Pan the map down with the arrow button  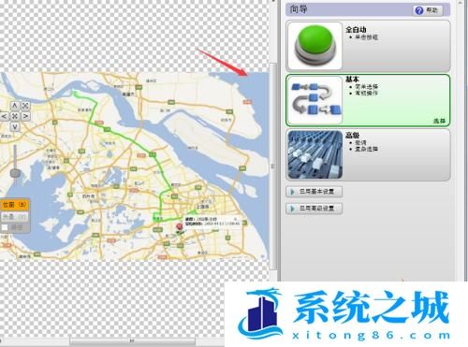click(x=15, y=127)
